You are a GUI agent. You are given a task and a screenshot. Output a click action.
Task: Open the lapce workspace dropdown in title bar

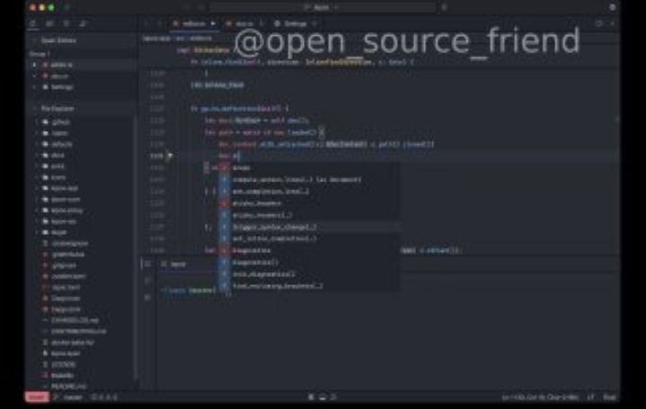[323, 7]
